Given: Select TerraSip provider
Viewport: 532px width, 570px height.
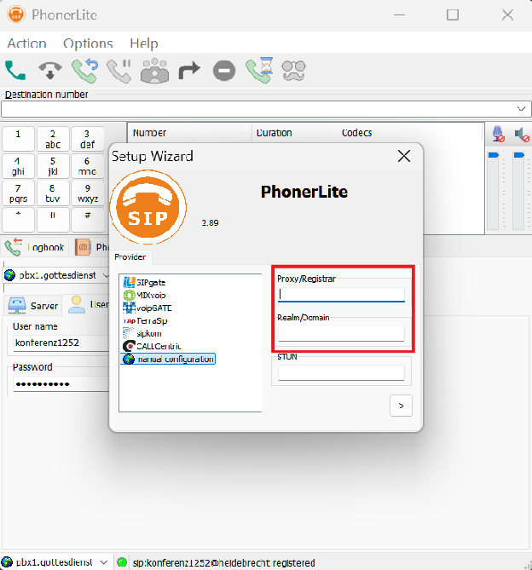Looking at the screenshot, I should tap(146, 320).
